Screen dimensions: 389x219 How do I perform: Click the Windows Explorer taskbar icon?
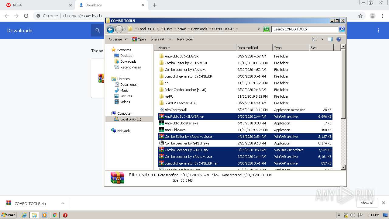coord(34,215)
